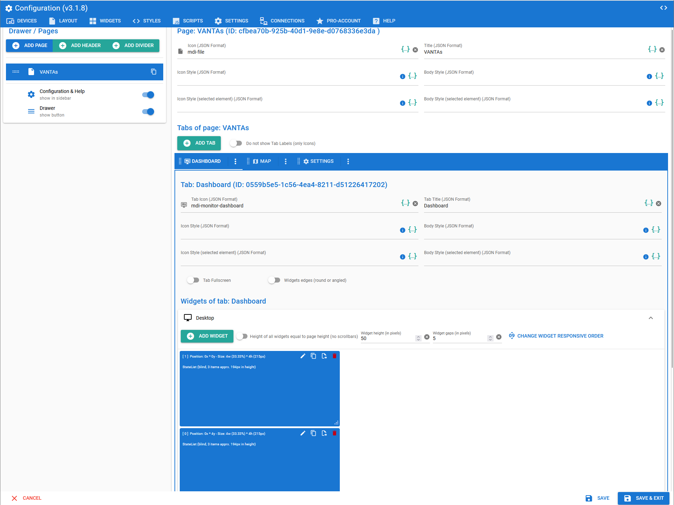Toggle the Drawer show button switch
The height and width of the screenshot is (505, 674).
coord(148,112)
